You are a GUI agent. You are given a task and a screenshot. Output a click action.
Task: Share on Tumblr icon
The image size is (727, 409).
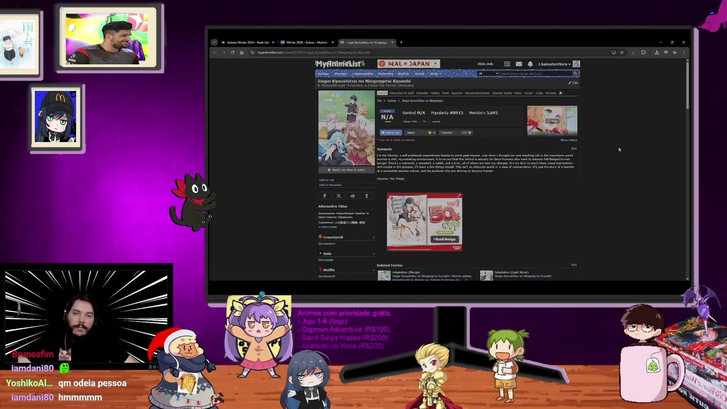pyautogui.click(x=366, y=196)
